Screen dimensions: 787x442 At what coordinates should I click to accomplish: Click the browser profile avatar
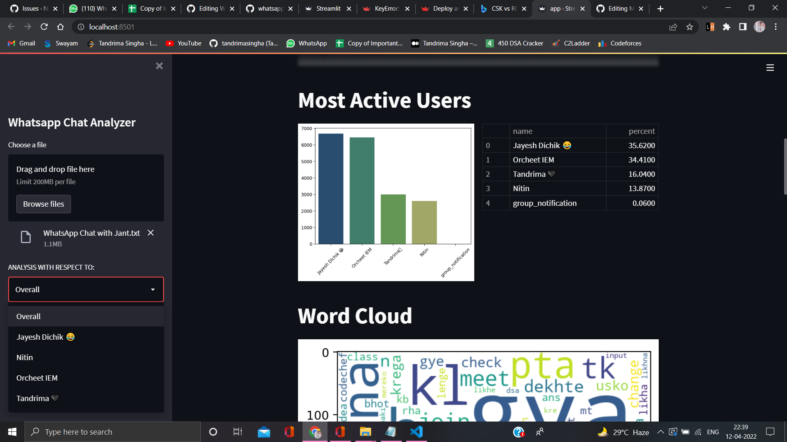760,27
